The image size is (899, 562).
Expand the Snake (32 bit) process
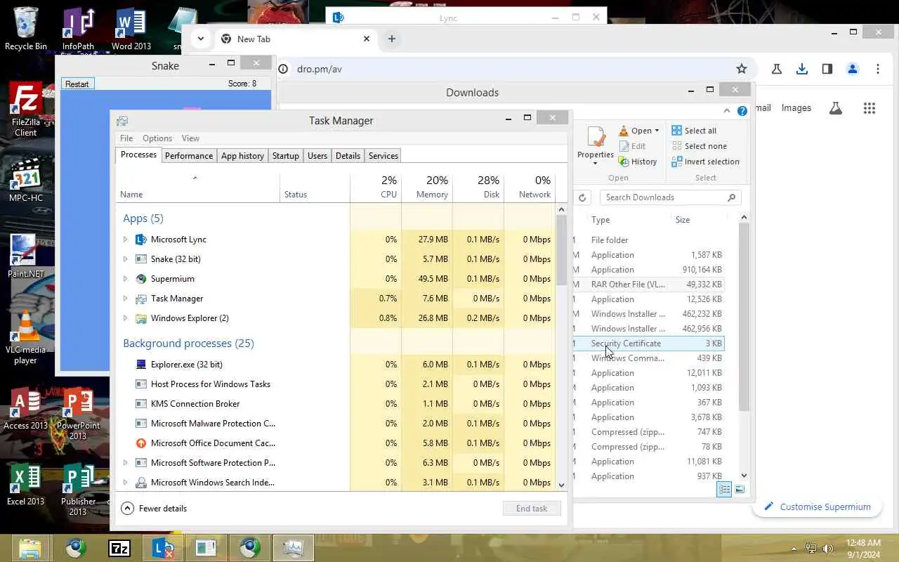click(125, 259)
